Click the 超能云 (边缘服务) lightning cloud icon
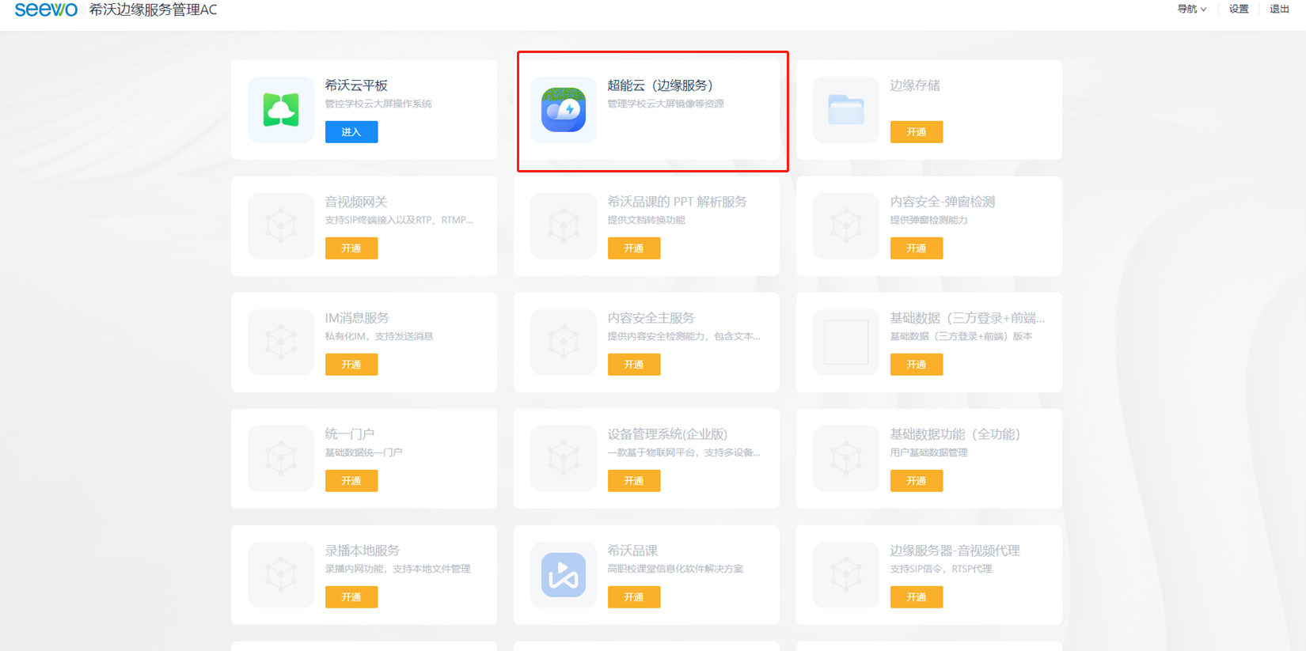This screenshot has height=651, width=1306. 564,110
